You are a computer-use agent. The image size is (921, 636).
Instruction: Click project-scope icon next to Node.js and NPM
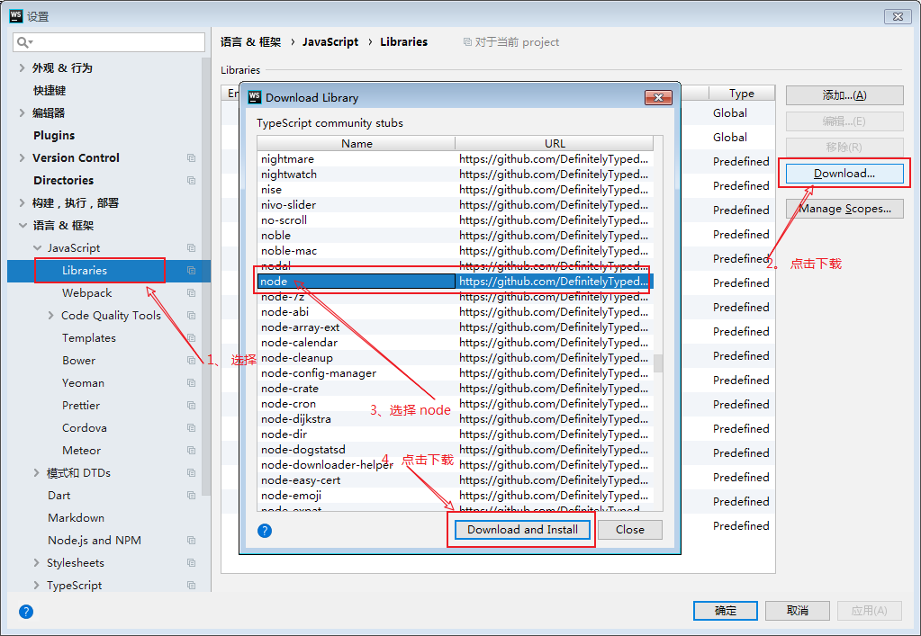click(191, 541)
